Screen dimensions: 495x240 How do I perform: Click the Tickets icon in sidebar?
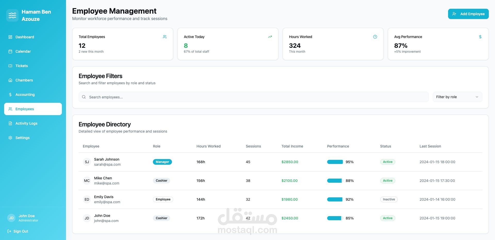click(x=10, y=66)
